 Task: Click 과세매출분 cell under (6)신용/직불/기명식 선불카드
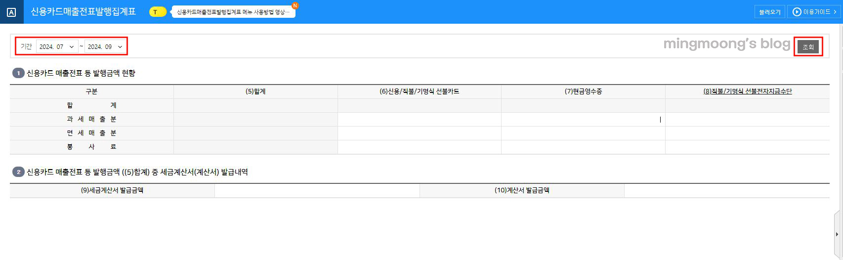point(420,119)
